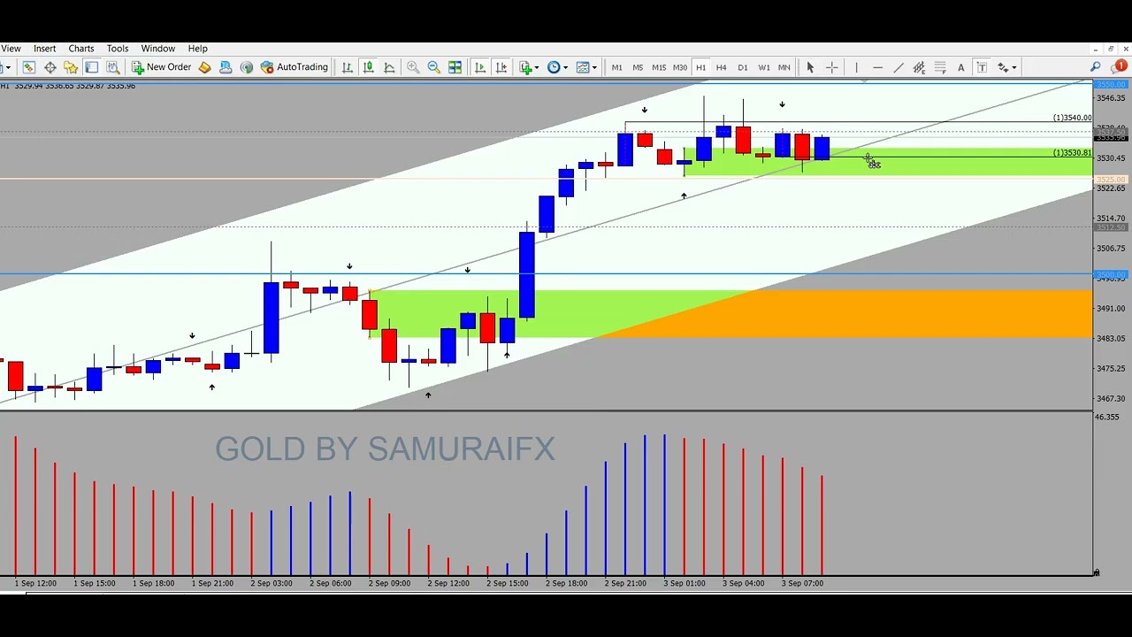Image resolution: width=1132 pixels, height=637 pixels.
Task: Select the M15 timeframe
Action: coord(659,67)
